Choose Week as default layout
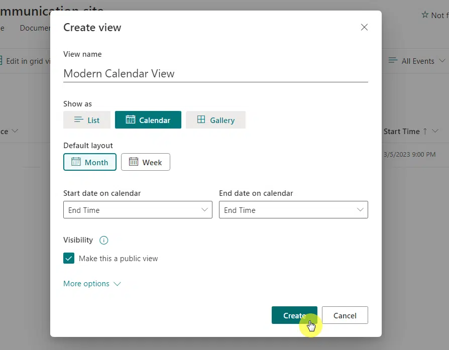This screenshot has width=449, height=350. (146, 162)
